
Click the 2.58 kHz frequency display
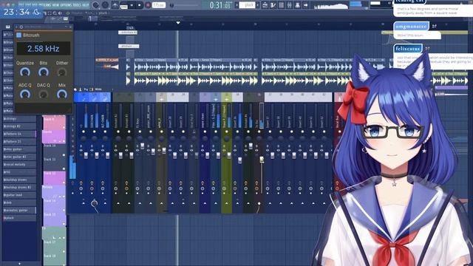pyautogui.click(x=43, y=49)
